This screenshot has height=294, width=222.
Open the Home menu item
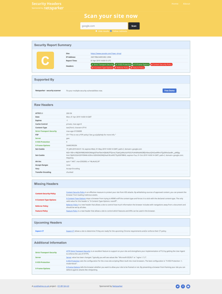(175, 4)
